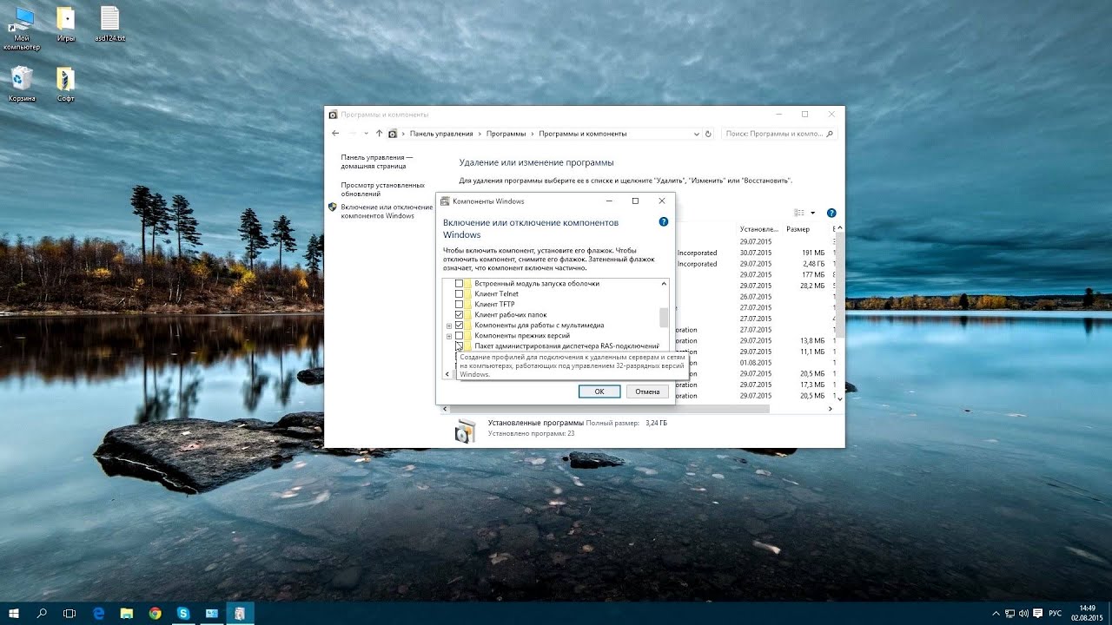Open the view options dropdown arrow
1112x625 pixels.
813,213
